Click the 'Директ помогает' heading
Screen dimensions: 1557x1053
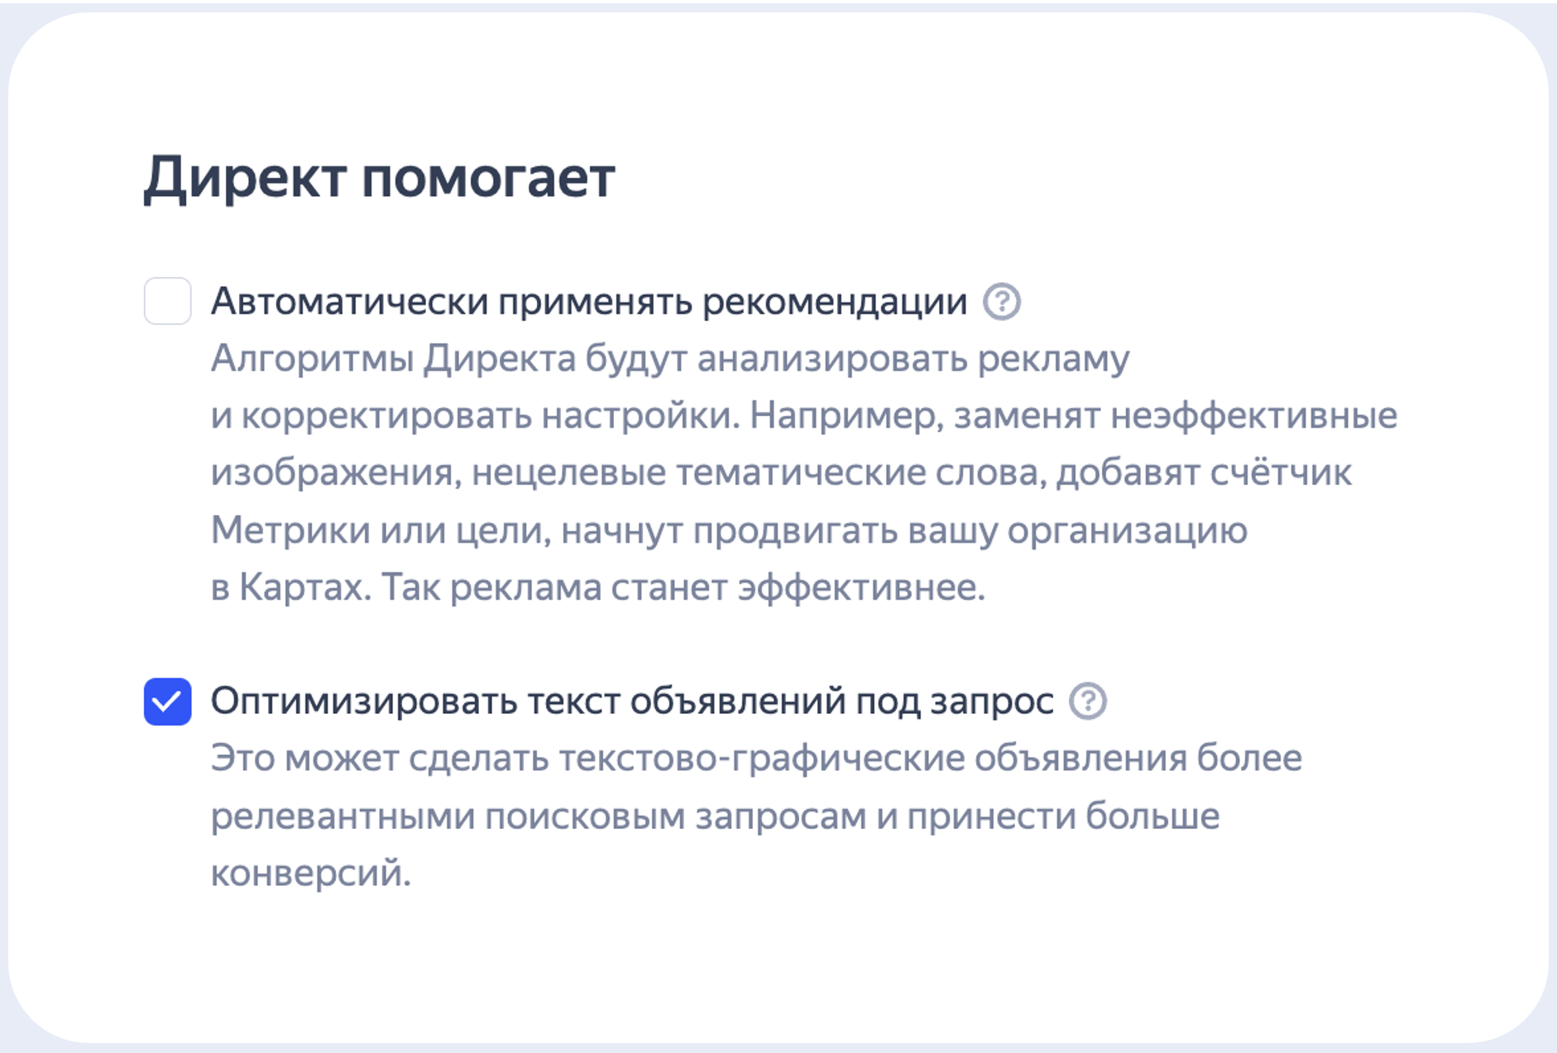tap(379, 177)
